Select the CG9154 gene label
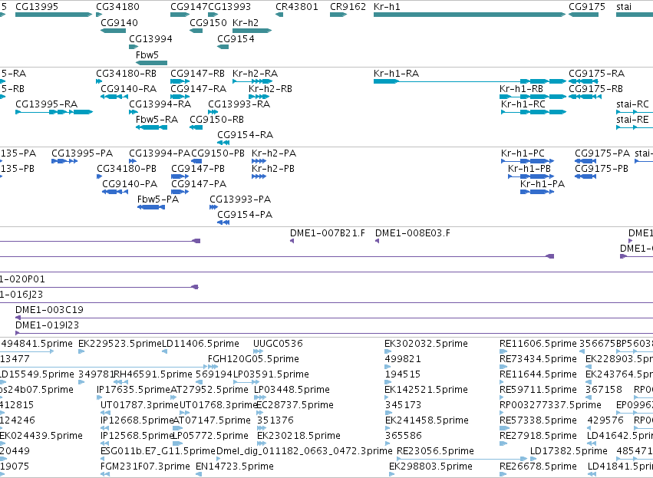 (236, 38)
